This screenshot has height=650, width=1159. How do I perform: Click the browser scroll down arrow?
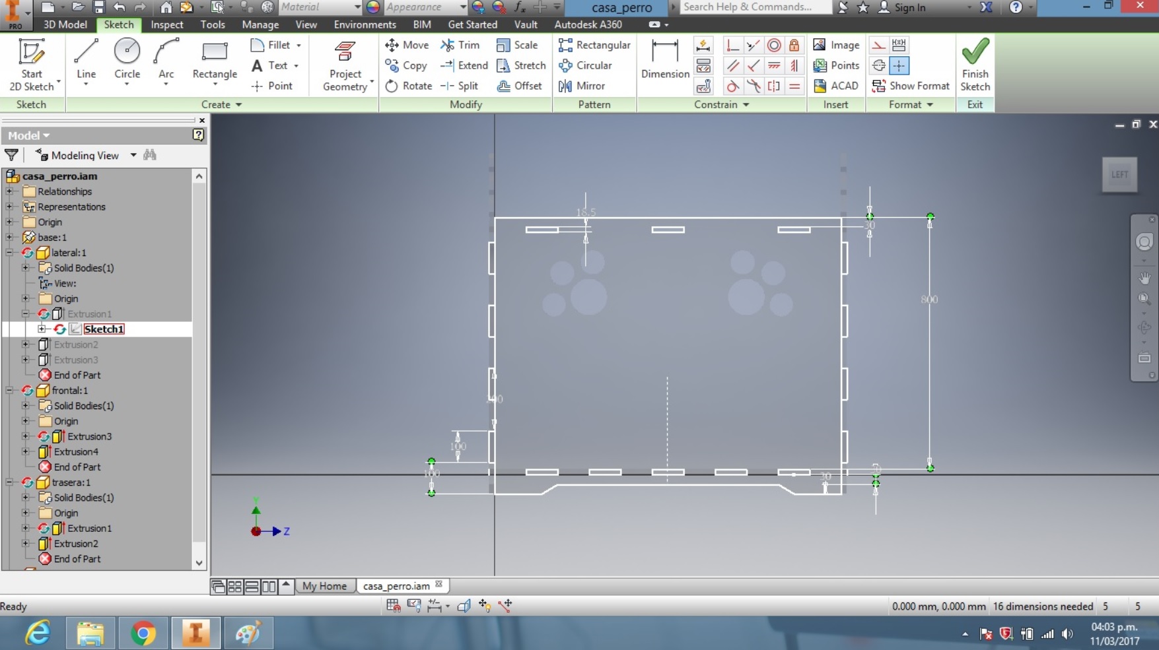pyautogui.click(x=199, y=563)
